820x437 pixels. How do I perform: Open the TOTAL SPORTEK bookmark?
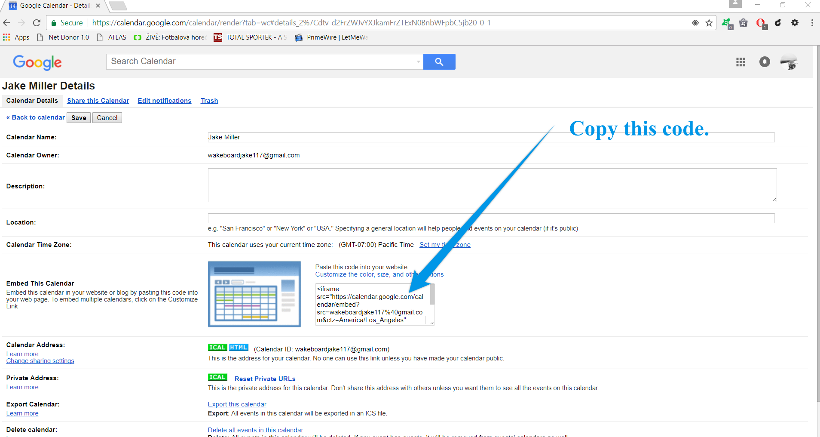pos(251,37)
